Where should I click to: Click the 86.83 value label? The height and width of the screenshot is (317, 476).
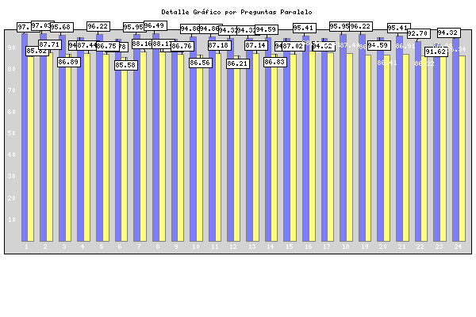(x=275, y=62)
